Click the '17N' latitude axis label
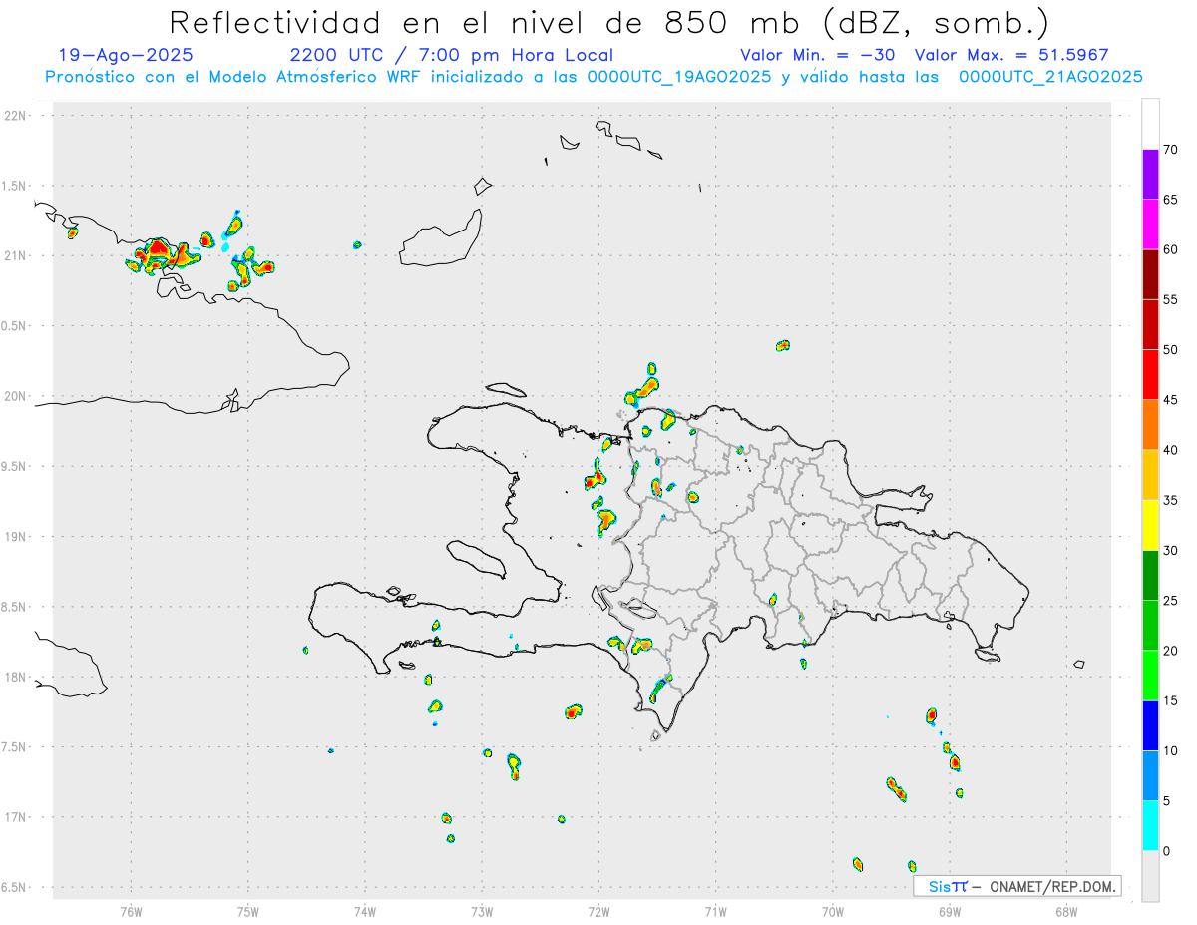Image resolution: width=1197 pixels, height=925 pixels. coord(16,817)
